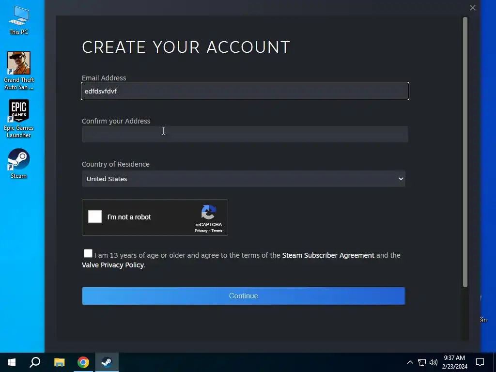Viewport: 496px width, 372px height.
Task: Open Country of Residence dropdown
Action: point(244,179)
